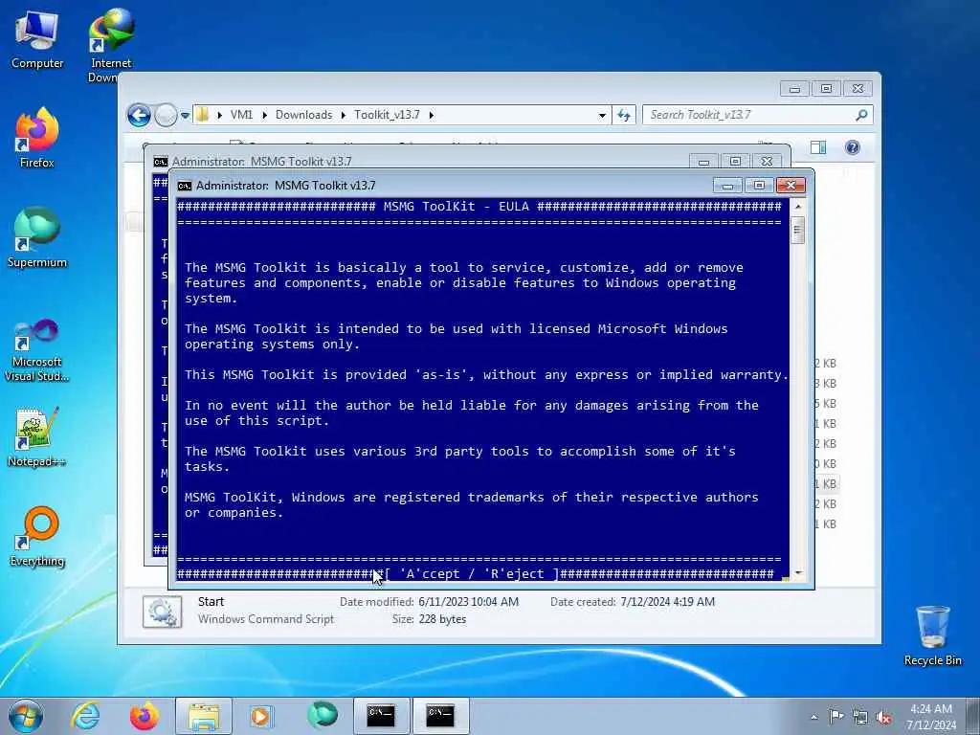Launch Supermium desktop shortcut
Viewport: 980px width, 735px height.
coord(37,237)
